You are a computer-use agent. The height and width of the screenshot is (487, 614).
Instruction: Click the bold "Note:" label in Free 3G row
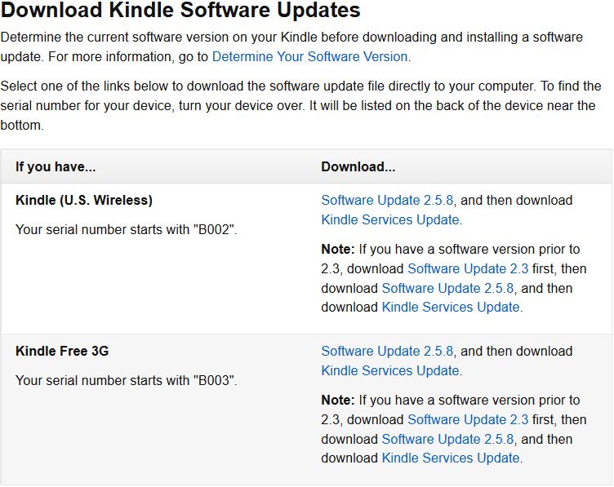(338, 400)
